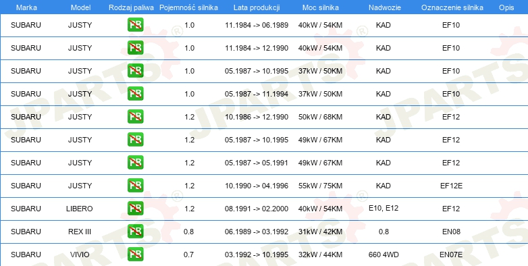Click the fuel icon in the 05.1987 -> 05.1991 row
528x266 pixels.
click(x=135, y=163)
